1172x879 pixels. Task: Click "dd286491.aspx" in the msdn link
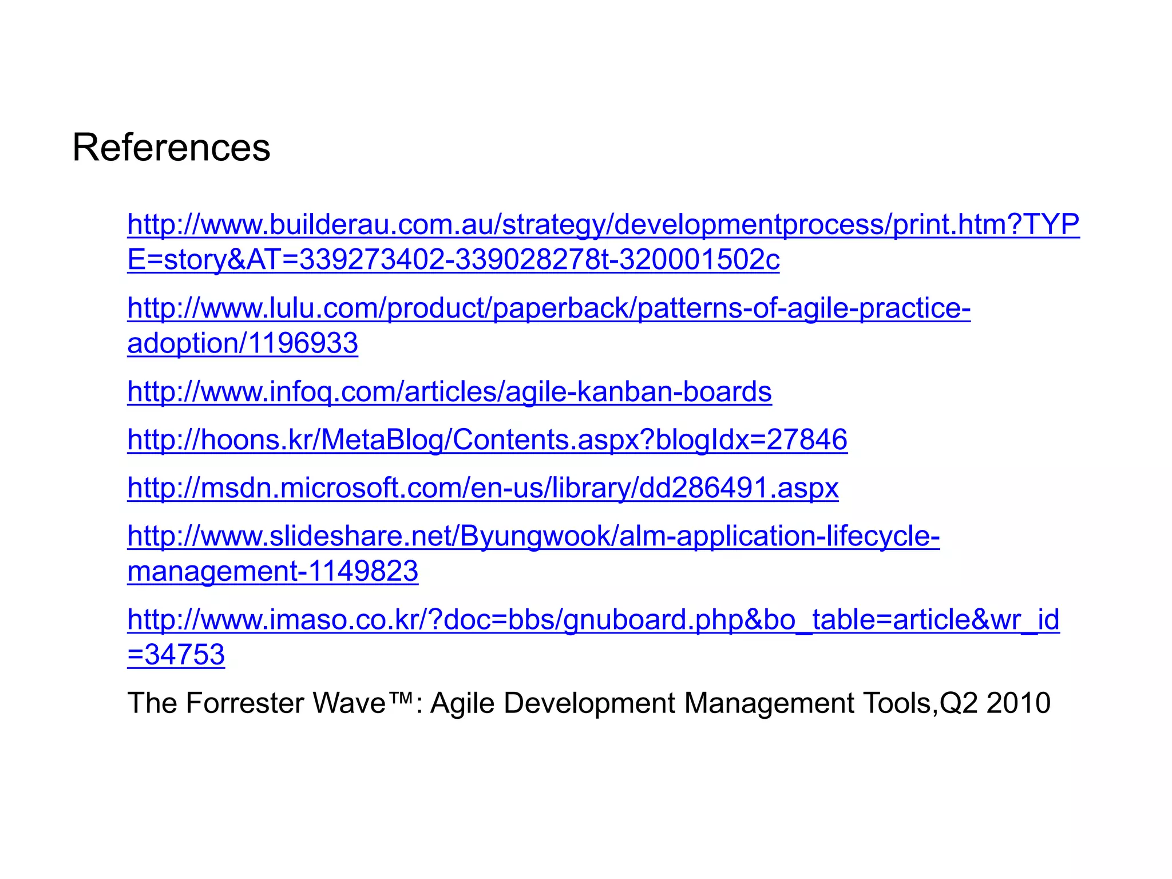coord(739,488)
